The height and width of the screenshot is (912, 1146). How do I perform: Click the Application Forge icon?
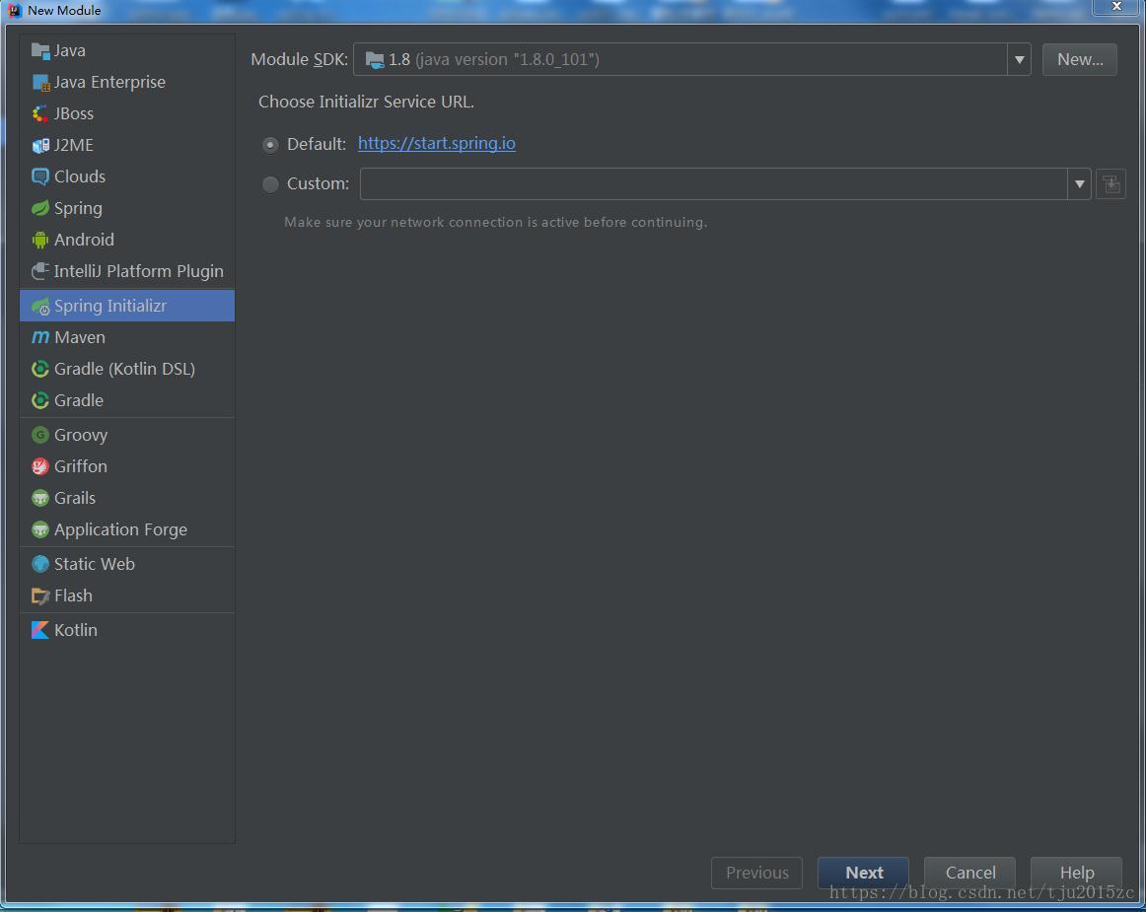(40, 529)
